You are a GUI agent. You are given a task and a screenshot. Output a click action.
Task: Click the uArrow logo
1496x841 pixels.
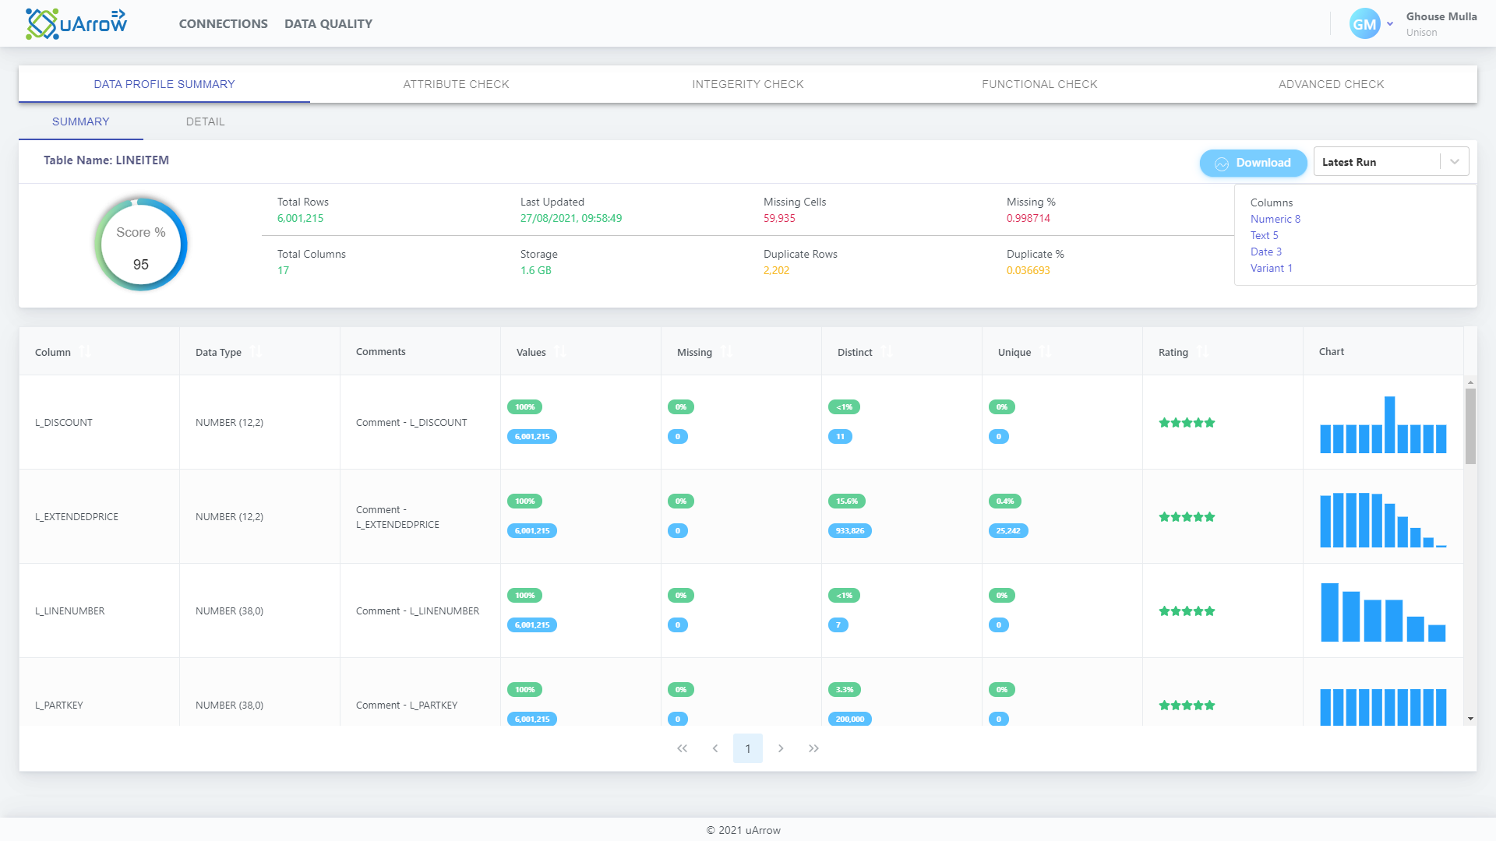pyautogui.click(x=76, y=23)
